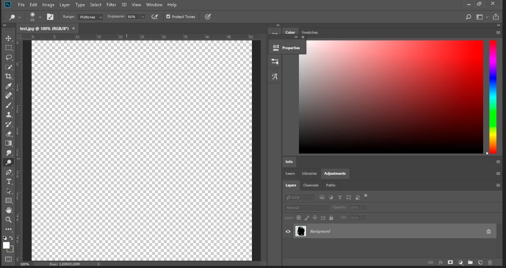Click the rainbow hue slider strip
Screen dimensions: 506x268
click(x=493, y=97)
